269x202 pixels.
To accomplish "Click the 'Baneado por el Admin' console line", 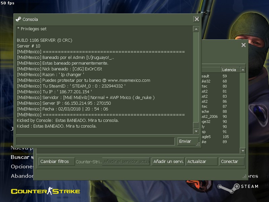I will [65, 58].
